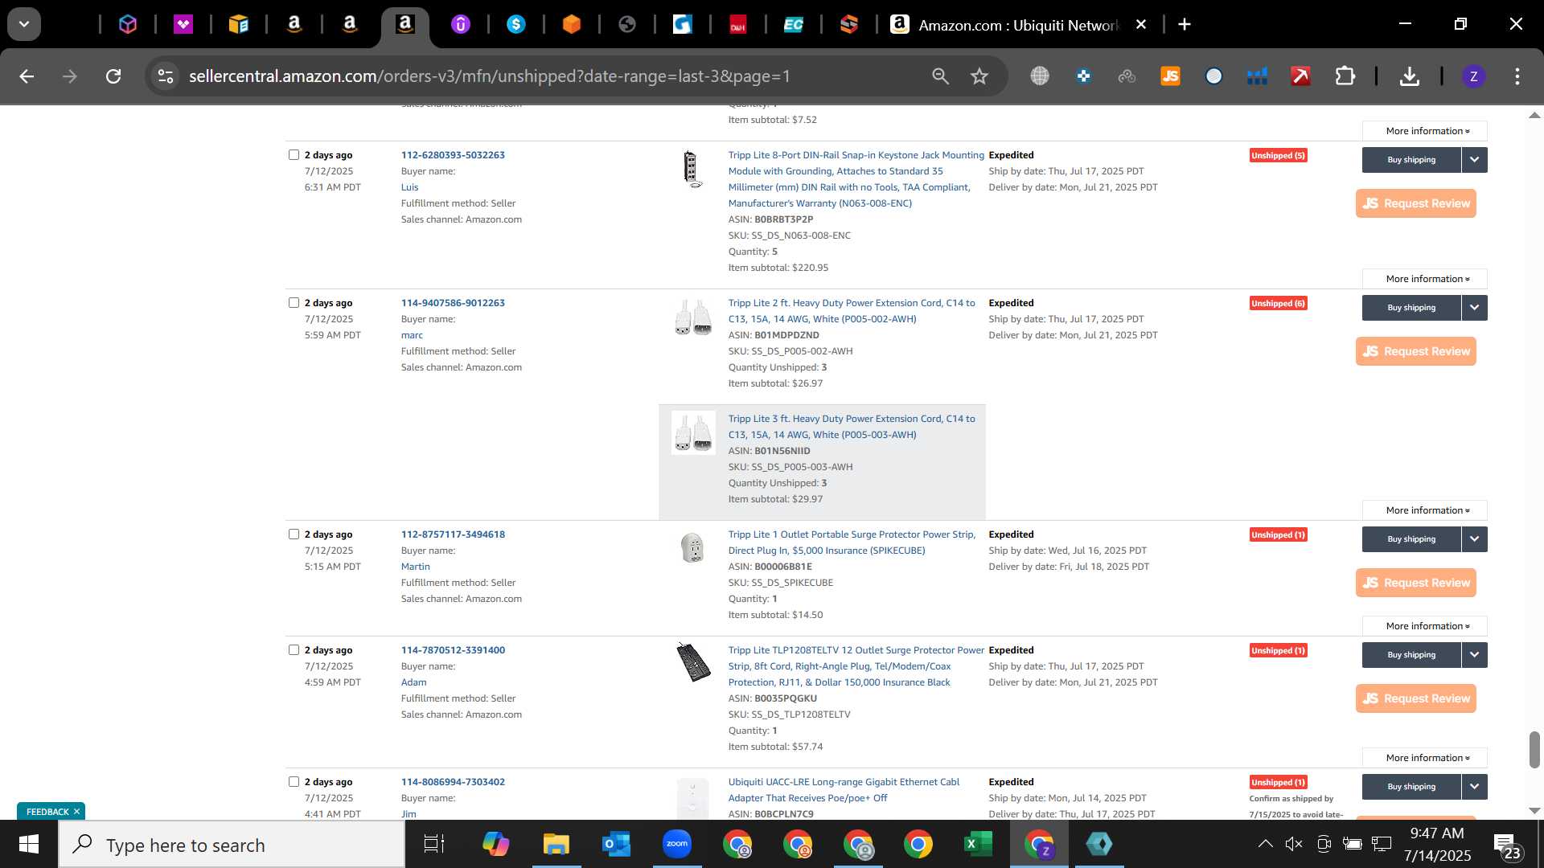Expand Buy shipping dropdown for Martin order
The image size is (1544, 868).
[1474, 539]
